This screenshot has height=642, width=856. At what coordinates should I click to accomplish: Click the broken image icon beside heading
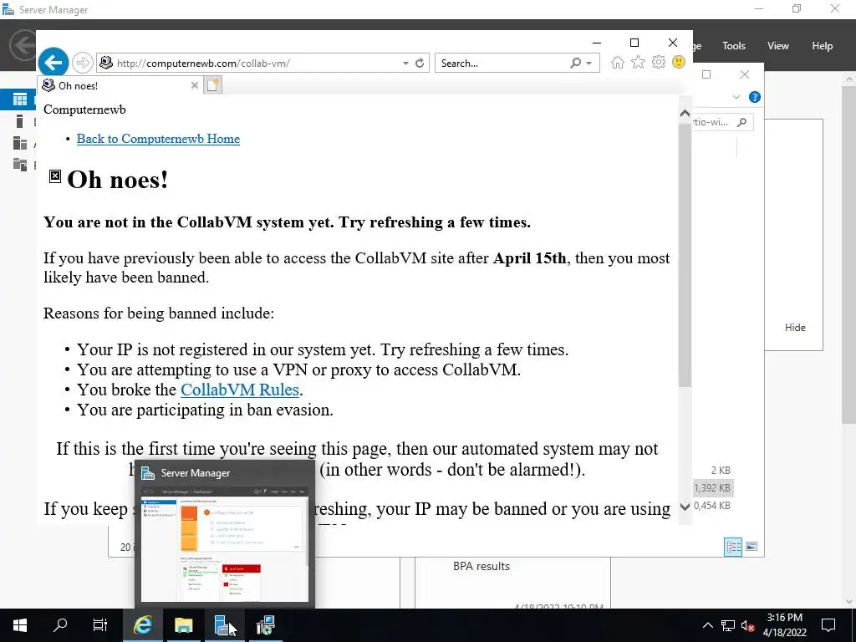coord(55,176)
